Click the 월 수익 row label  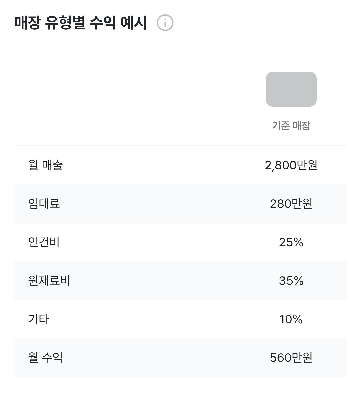click(45, 358)
